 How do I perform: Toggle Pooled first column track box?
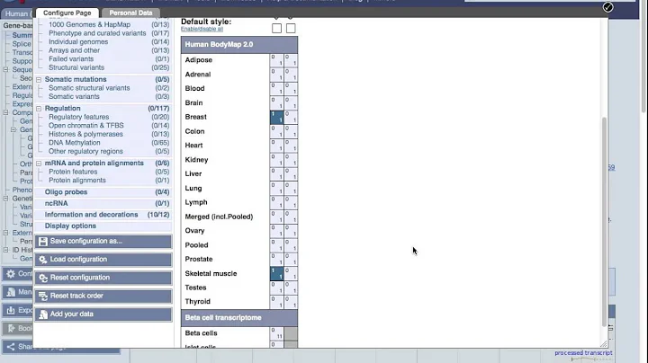click(x=277, y=245)
